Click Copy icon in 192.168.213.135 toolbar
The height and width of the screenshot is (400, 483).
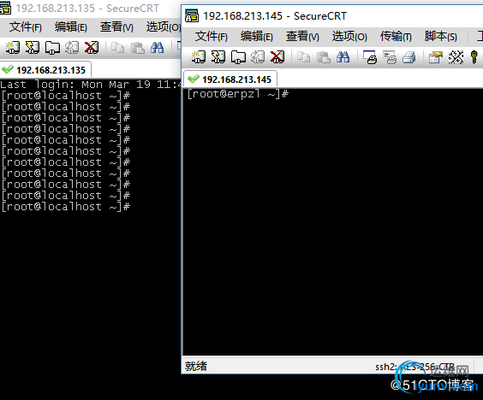[117, 48]
